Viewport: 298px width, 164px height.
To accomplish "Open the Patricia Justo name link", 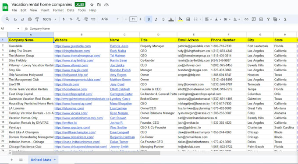I will [x=119, y=46].
